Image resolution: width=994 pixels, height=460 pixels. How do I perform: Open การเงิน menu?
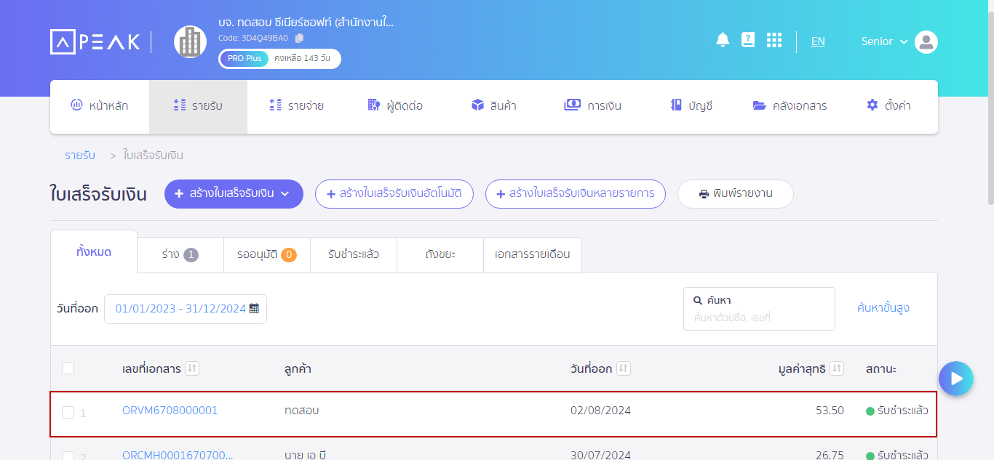[x=592, y=106]
